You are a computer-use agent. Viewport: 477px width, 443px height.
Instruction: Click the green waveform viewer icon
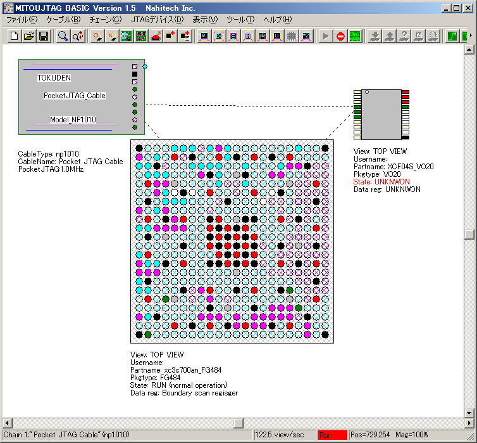pos(355,36)
